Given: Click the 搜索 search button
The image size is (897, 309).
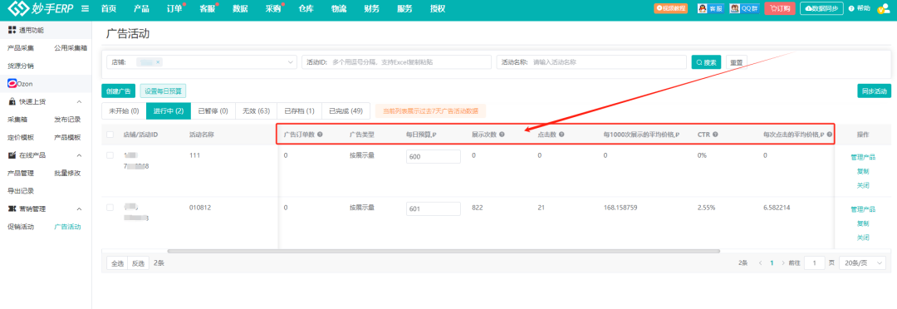Looking at the screenshot, I should click(707, 61).
